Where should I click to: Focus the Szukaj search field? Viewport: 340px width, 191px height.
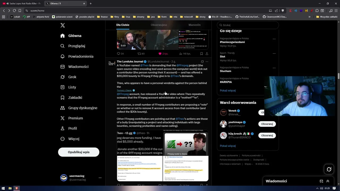[x=248, y=25]
